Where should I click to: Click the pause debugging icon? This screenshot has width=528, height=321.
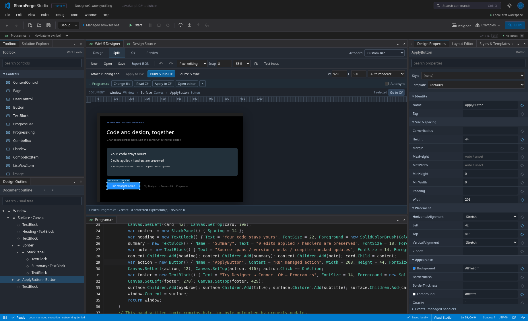(150, 25)
